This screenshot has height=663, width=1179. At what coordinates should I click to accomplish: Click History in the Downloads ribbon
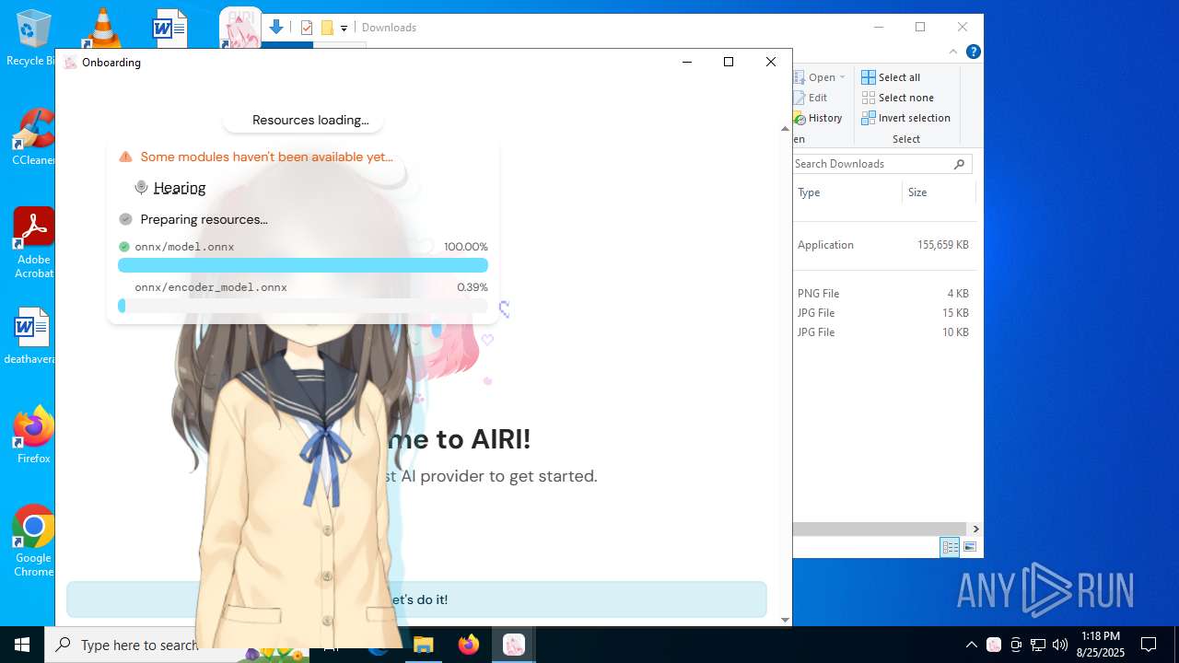tap(819, 118)
